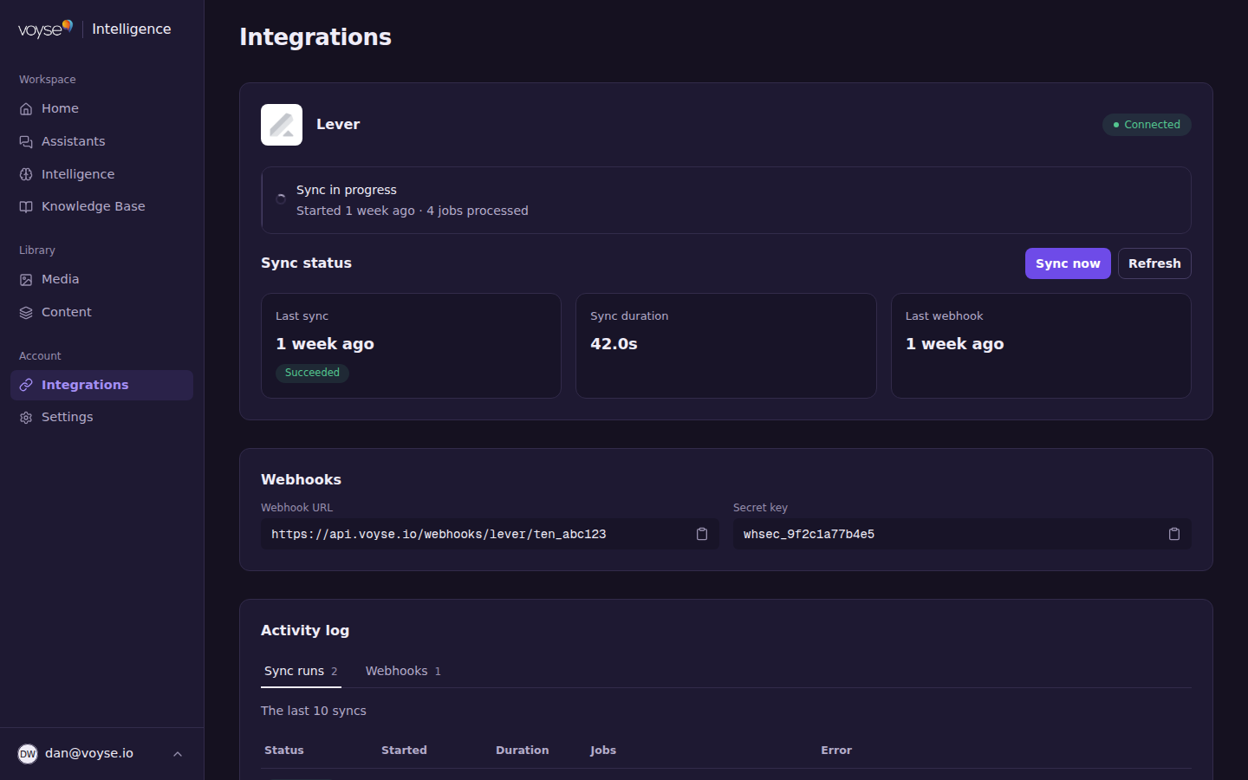Screen dimensions: 1248x780
Task: Switch to the Webhooks tab
Action: [403, 672]
